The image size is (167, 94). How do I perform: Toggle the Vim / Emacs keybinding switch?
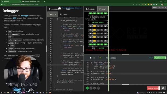tap(111, 58)
